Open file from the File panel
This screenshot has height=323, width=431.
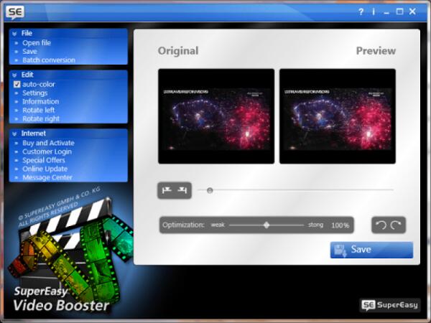pyautogui.click(x=36, y=43)
